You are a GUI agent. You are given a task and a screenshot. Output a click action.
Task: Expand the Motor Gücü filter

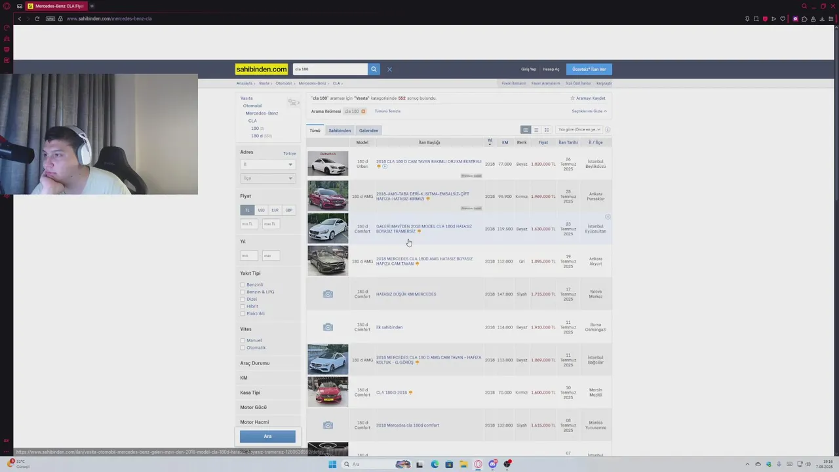254,408
